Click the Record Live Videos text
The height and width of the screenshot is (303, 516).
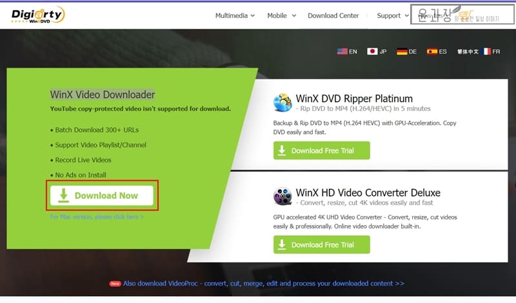(83, 160)
